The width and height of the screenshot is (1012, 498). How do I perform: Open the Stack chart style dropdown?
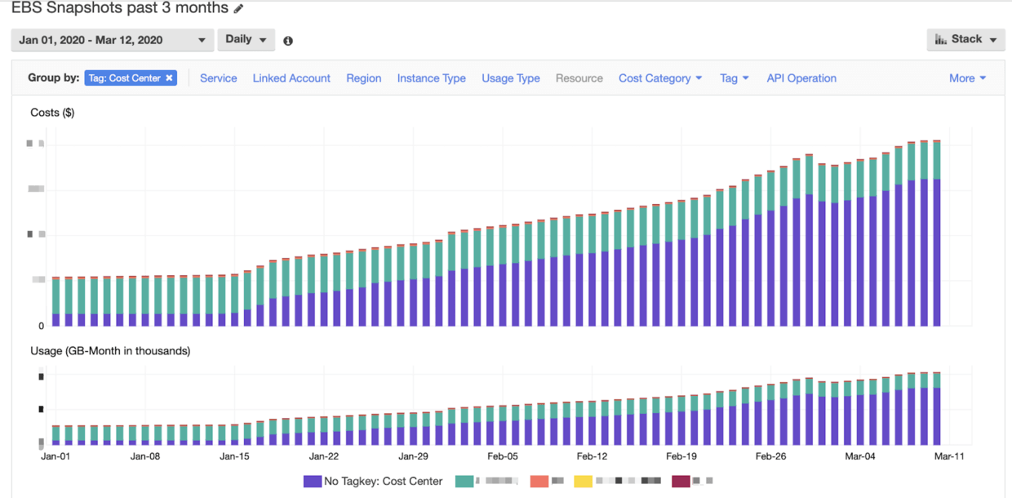click(965, 39)
